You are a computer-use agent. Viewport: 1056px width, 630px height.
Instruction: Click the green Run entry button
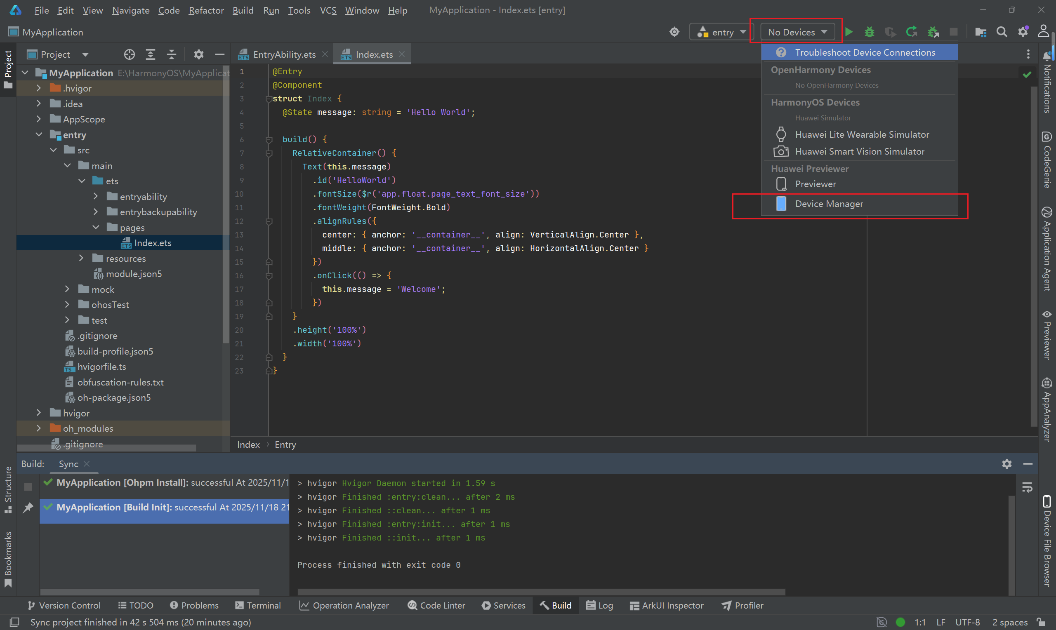849,32
